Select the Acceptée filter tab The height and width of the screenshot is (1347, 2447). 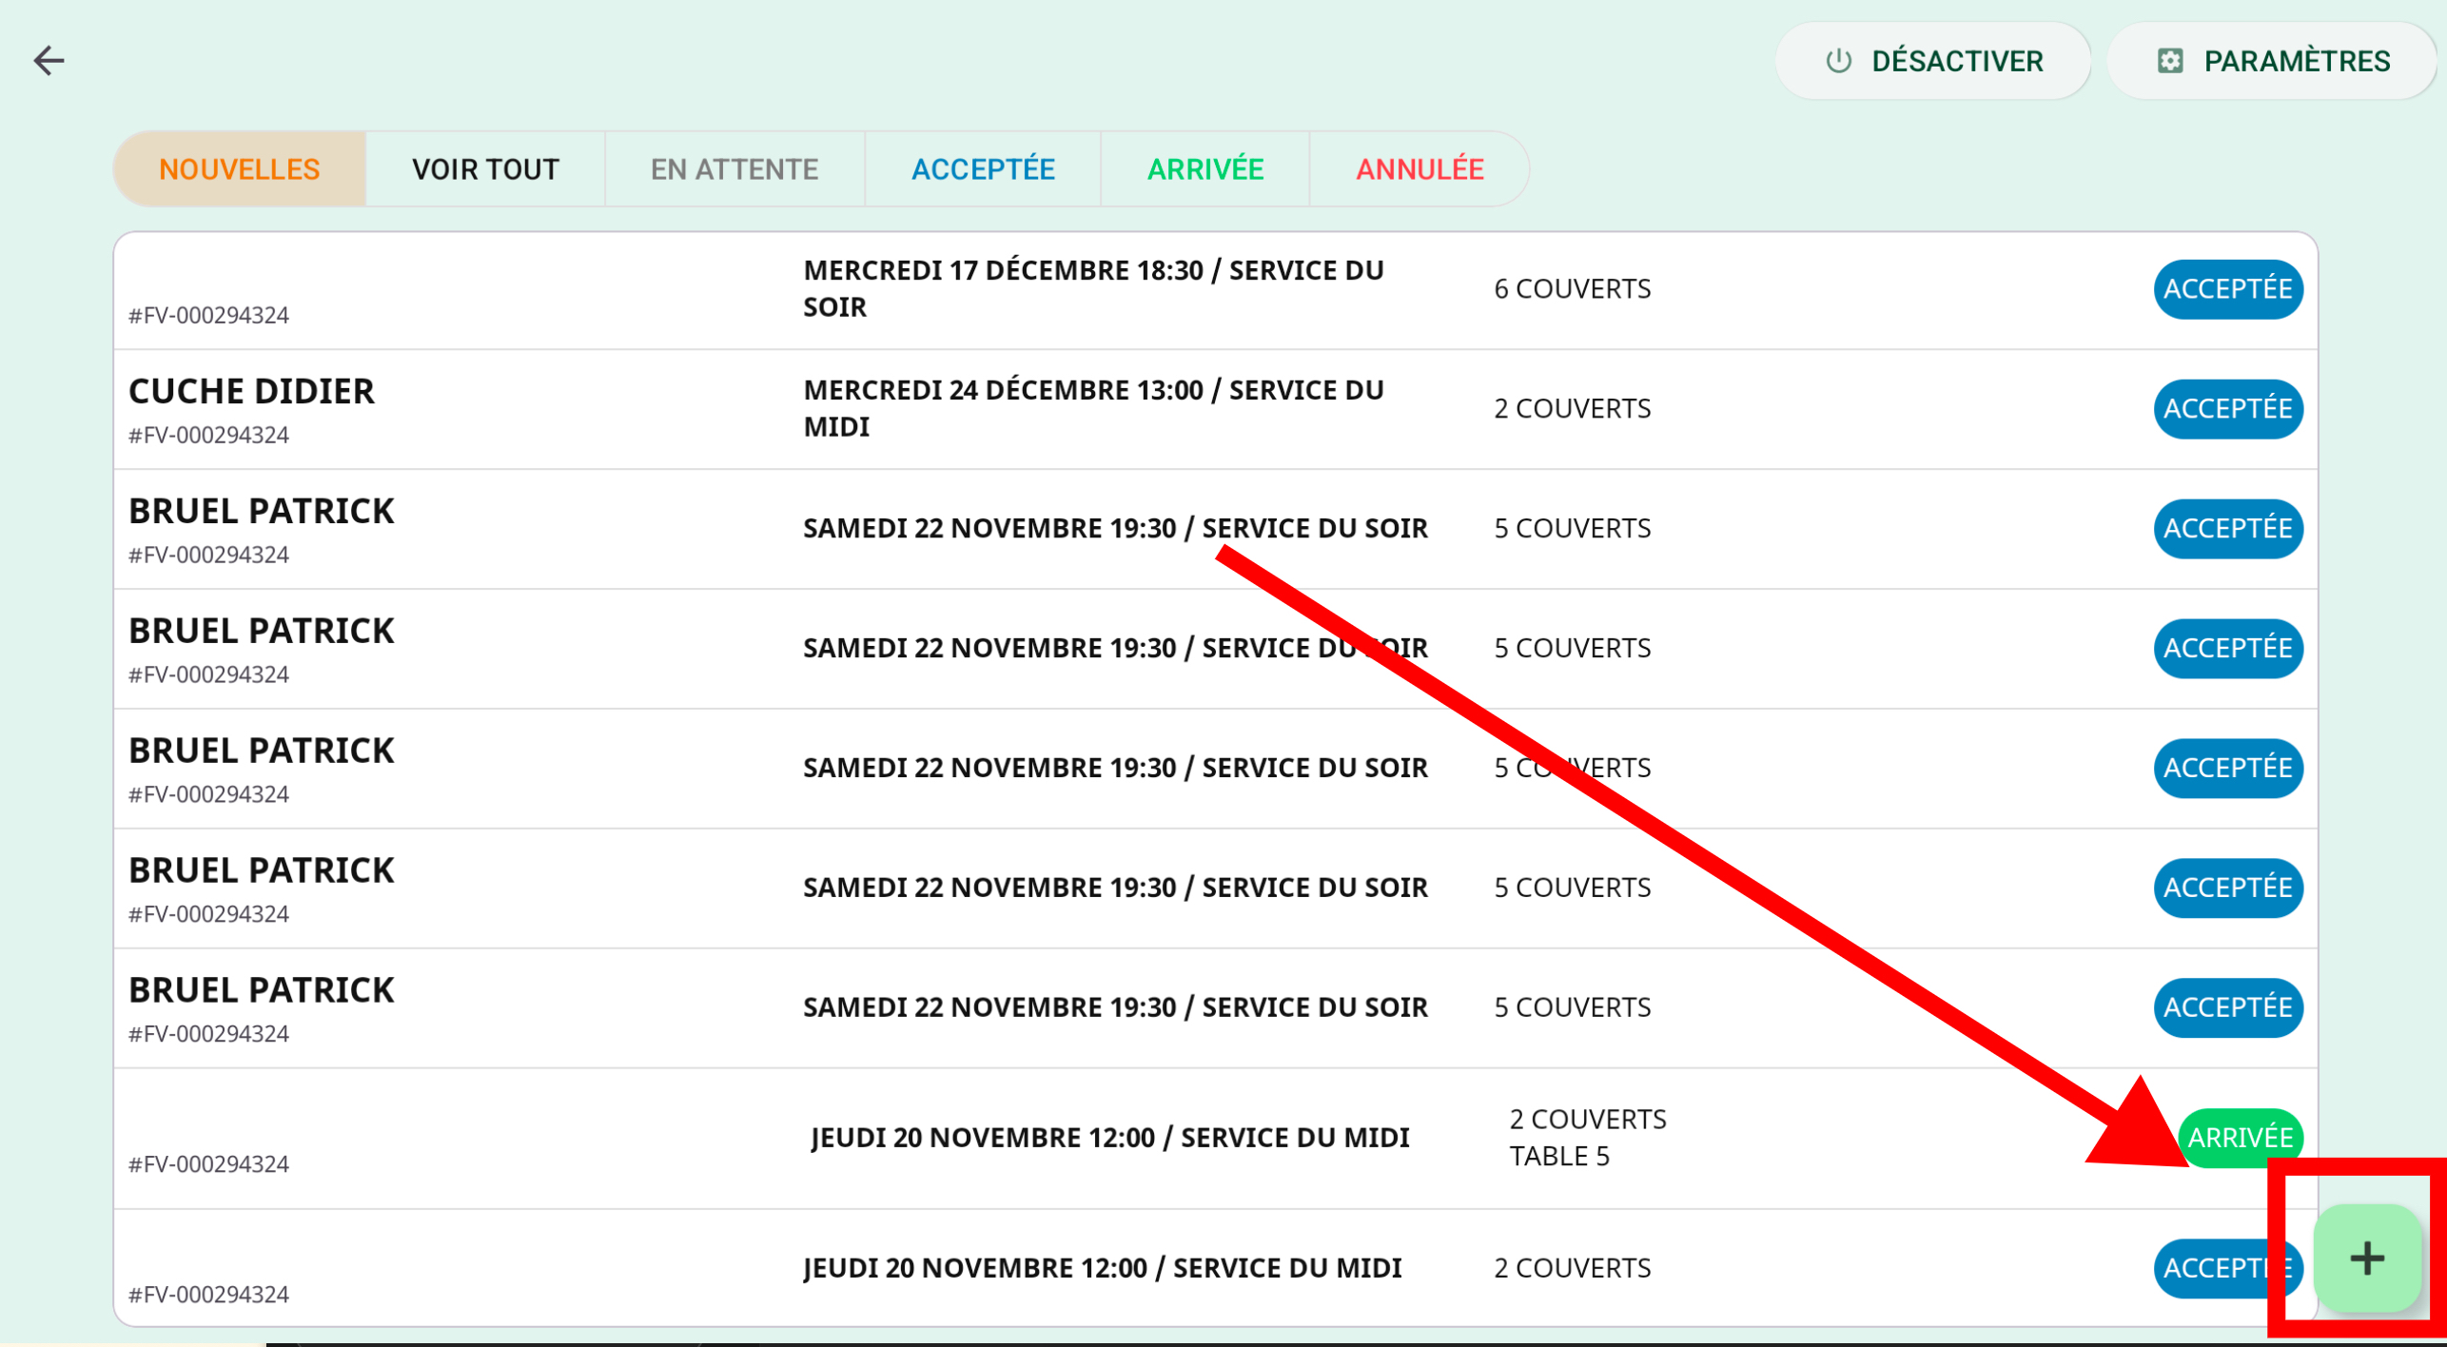pos(982,169)
